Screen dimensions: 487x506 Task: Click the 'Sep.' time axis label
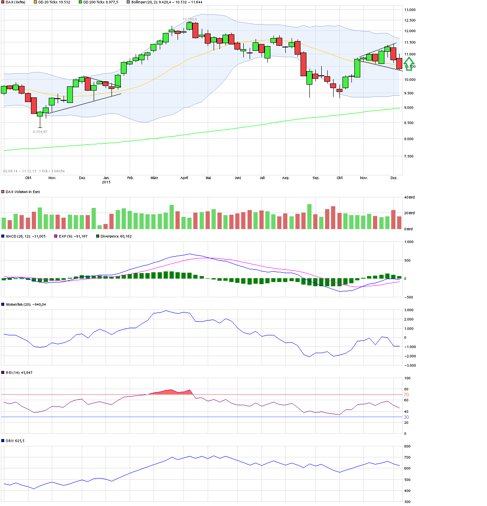tap(316, 178)
